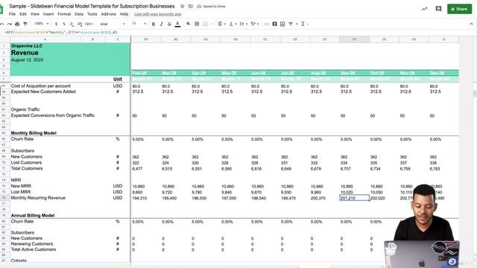This screenshot has width=477, height=268.
Task: Select the Revenue title cell
Action: (25, 53)
